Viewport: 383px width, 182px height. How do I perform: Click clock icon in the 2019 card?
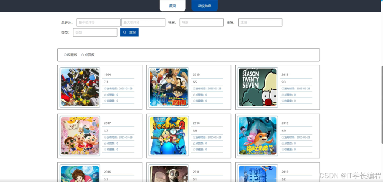pos(194,89)
